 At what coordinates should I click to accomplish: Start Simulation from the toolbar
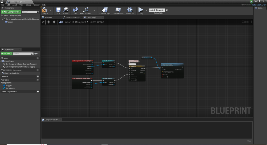click(130, 10)
